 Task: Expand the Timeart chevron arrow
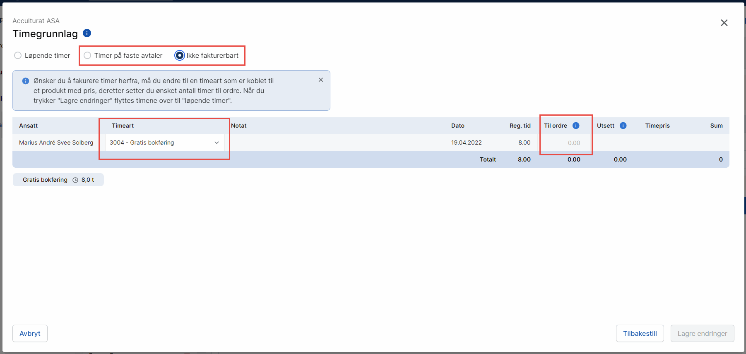click(217, 143)
